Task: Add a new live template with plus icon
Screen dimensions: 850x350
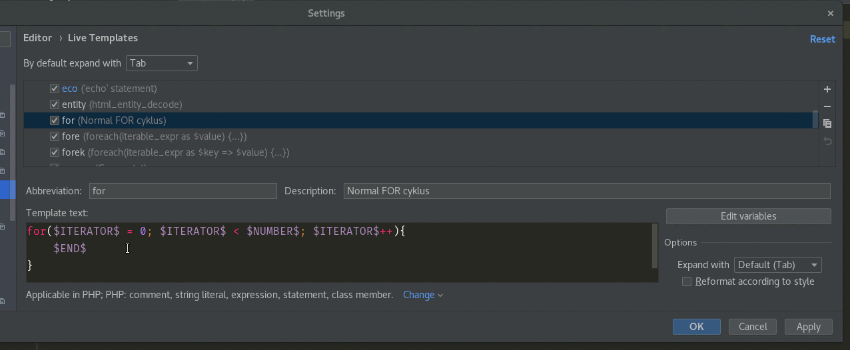Action: (827, 89)
